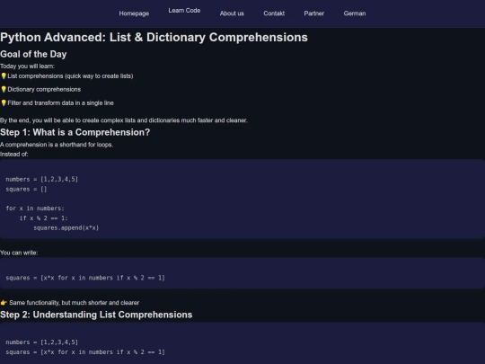Go to the Learn Code menu item
This screenshot has width=485, height=364.
click(184, 11)
